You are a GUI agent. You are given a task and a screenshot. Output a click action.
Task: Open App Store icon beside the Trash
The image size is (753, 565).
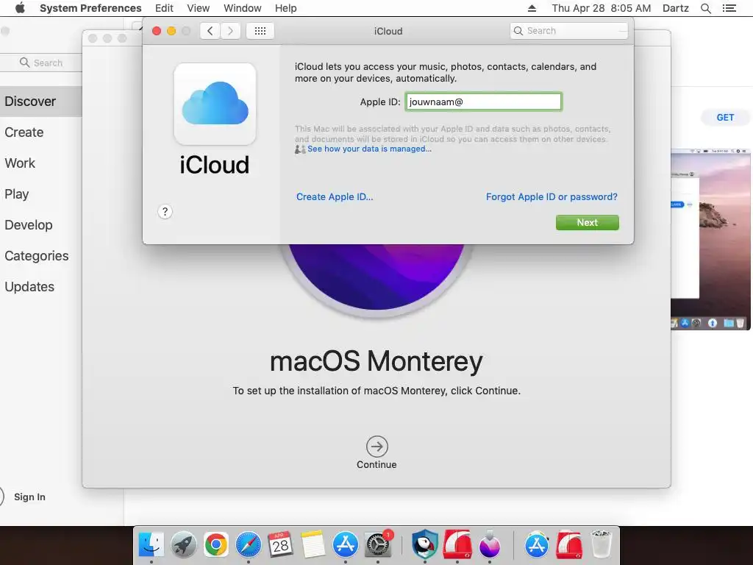tap(536, 544)
